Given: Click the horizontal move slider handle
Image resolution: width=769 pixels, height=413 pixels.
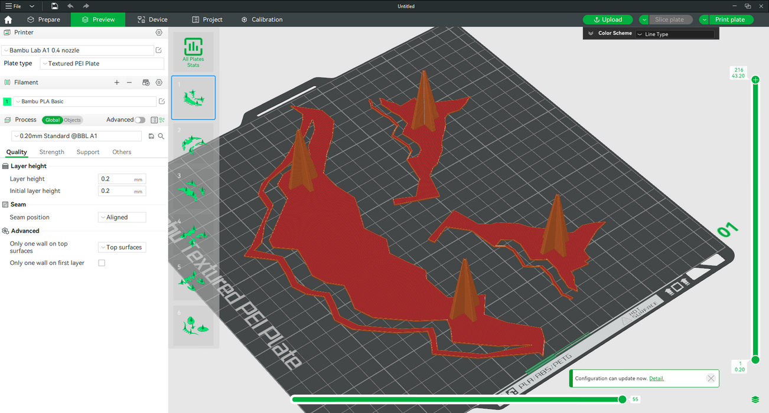Looking at the screenshot, I should (622, 399).
